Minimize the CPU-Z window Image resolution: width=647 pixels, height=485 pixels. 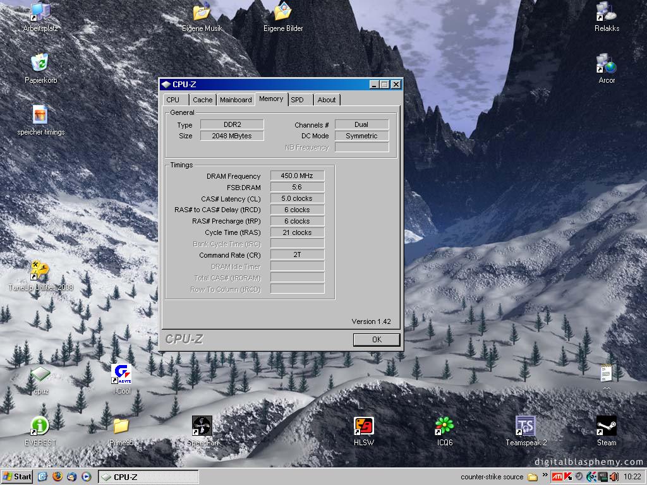[374, 84]
